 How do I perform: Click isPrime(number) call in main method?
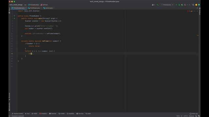(x=54, y=33)
